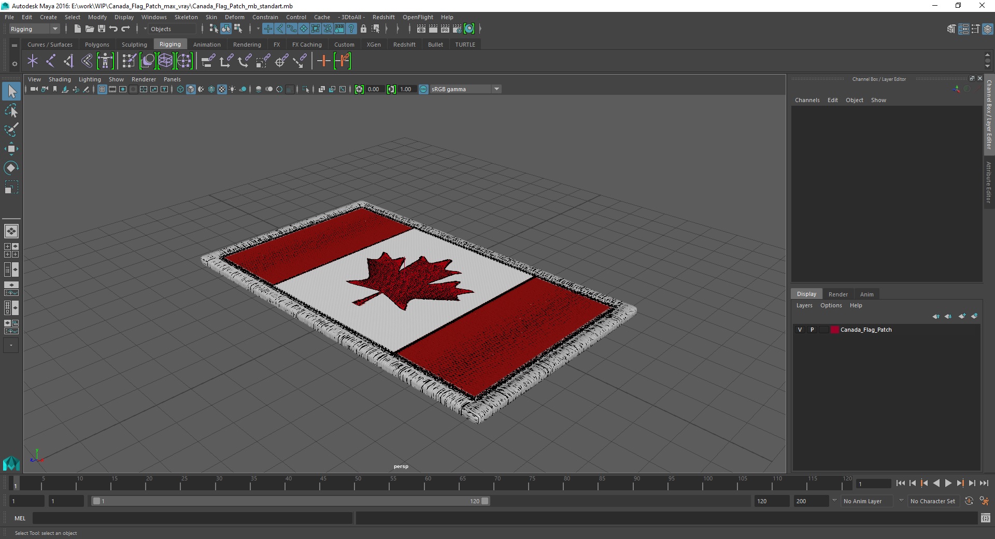Viewport: 995px width, 539px height.
Task: Open the sRGB gamma view transform dropdown
Action: pos(466,89)
